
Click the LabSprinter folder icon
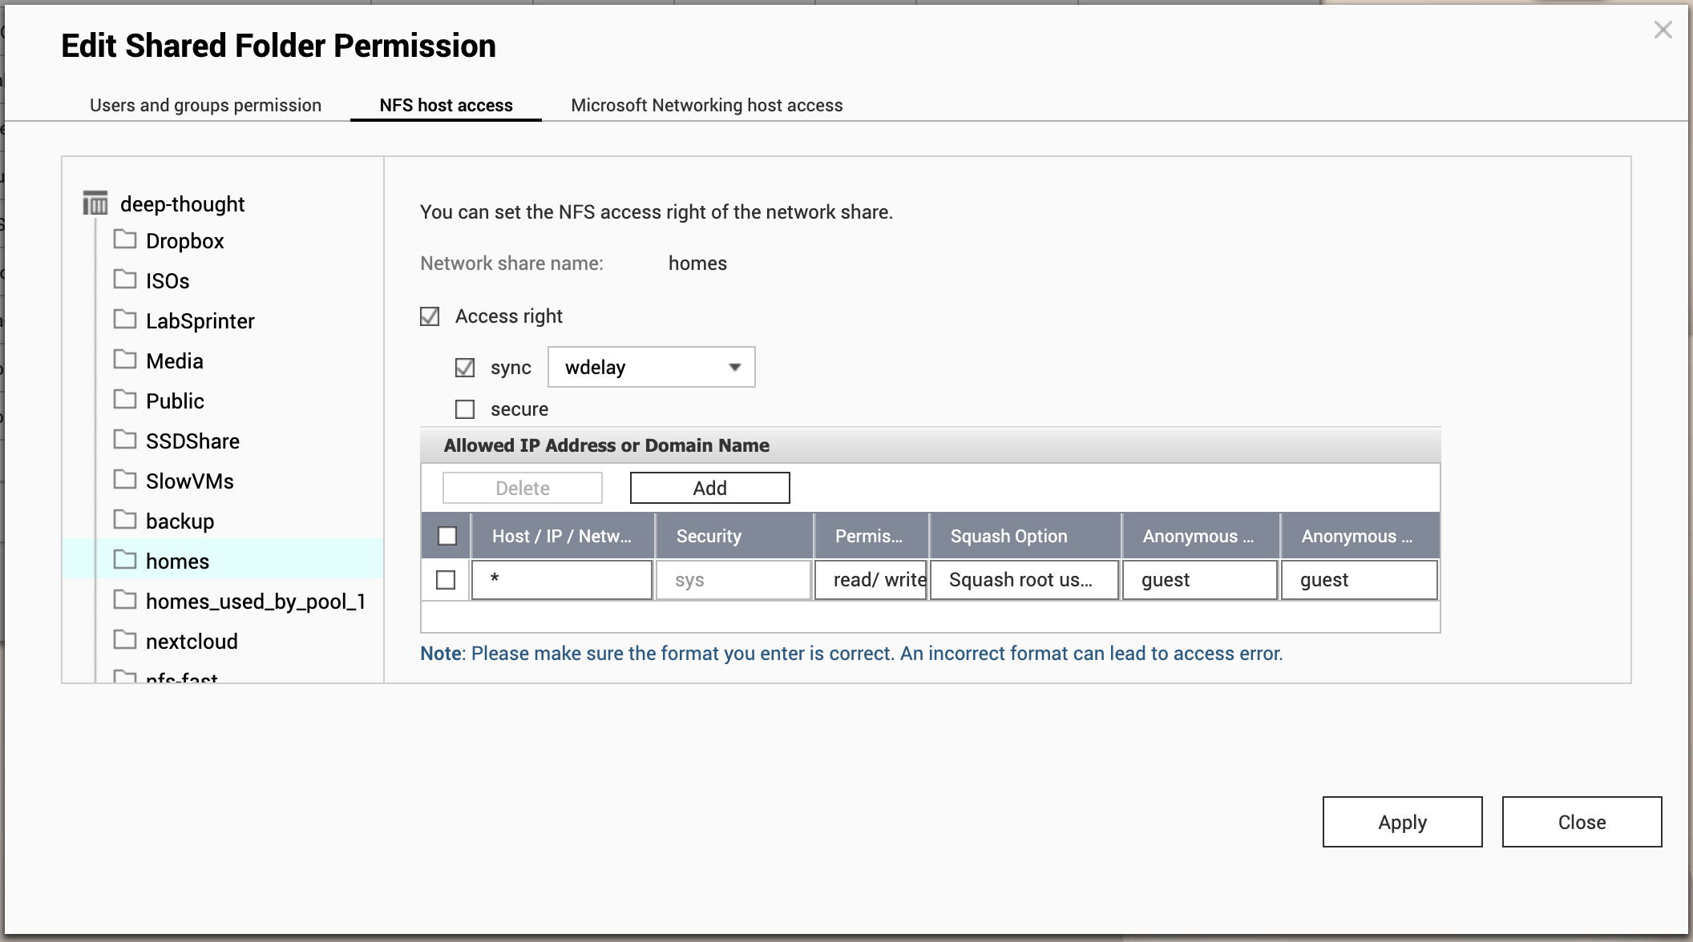point(125,320)
